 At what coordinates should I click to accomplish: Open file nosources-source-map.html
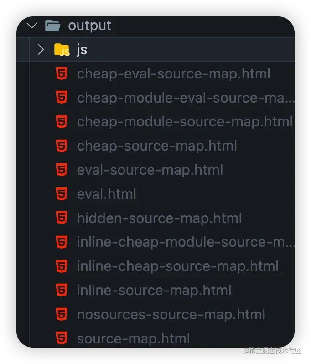tap(171, 315)
